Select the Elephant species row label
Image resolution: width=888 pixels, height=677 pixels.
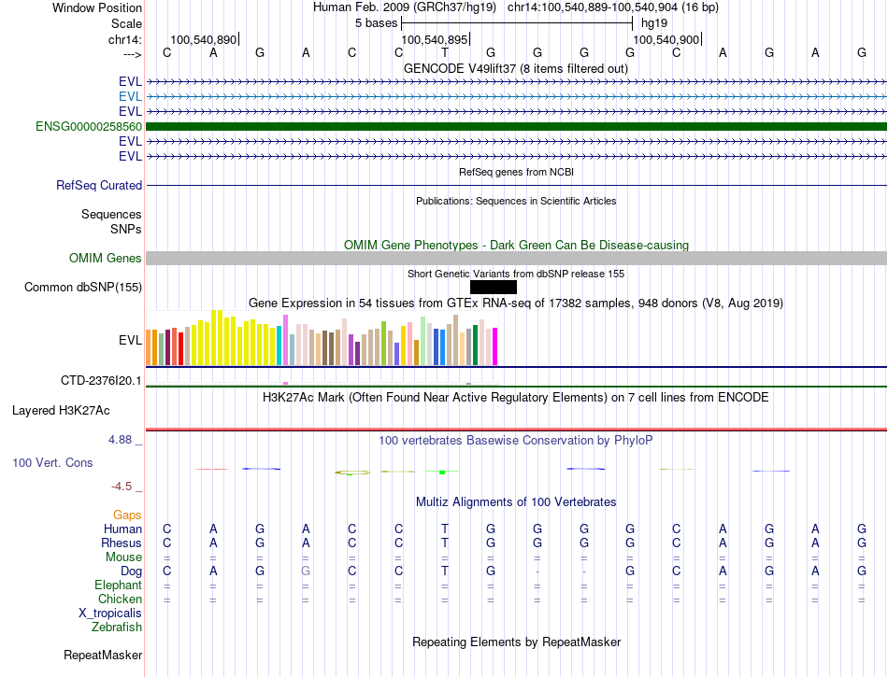[119, 585]
